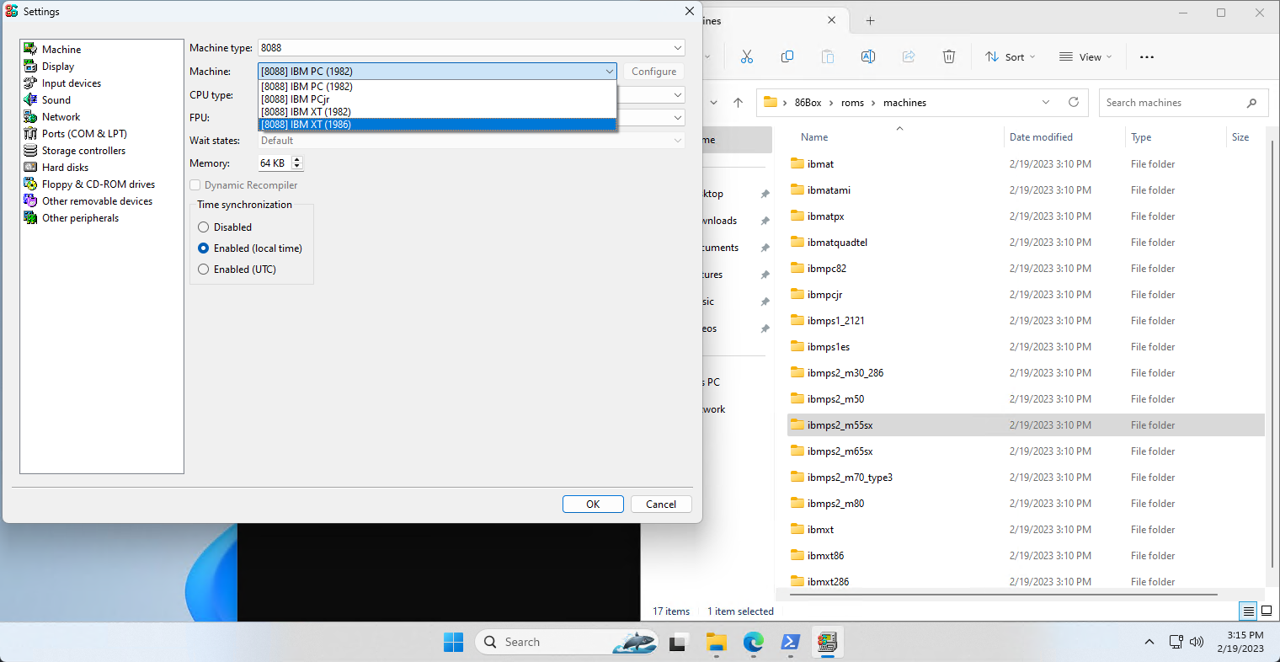This screenshot has height=662, width=1280.
Task: Select the Network category in Settings
Action: pyautogui.click(x=60, y=116)
